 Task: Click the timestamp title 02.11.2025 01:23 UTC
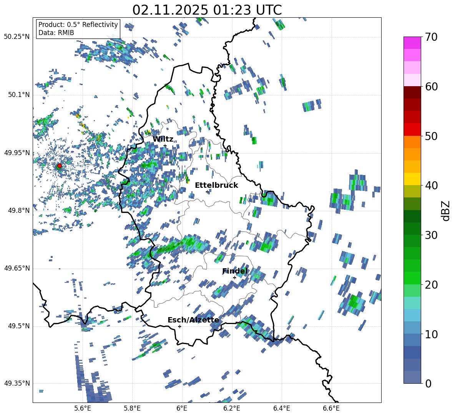coord(207,10)
